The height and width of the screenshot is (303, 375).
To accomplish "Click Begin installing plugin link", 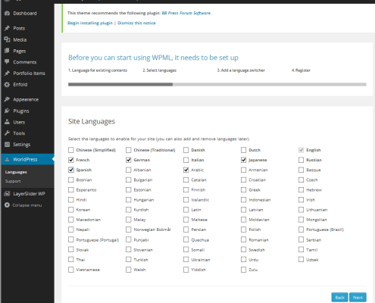I will 90,23.
